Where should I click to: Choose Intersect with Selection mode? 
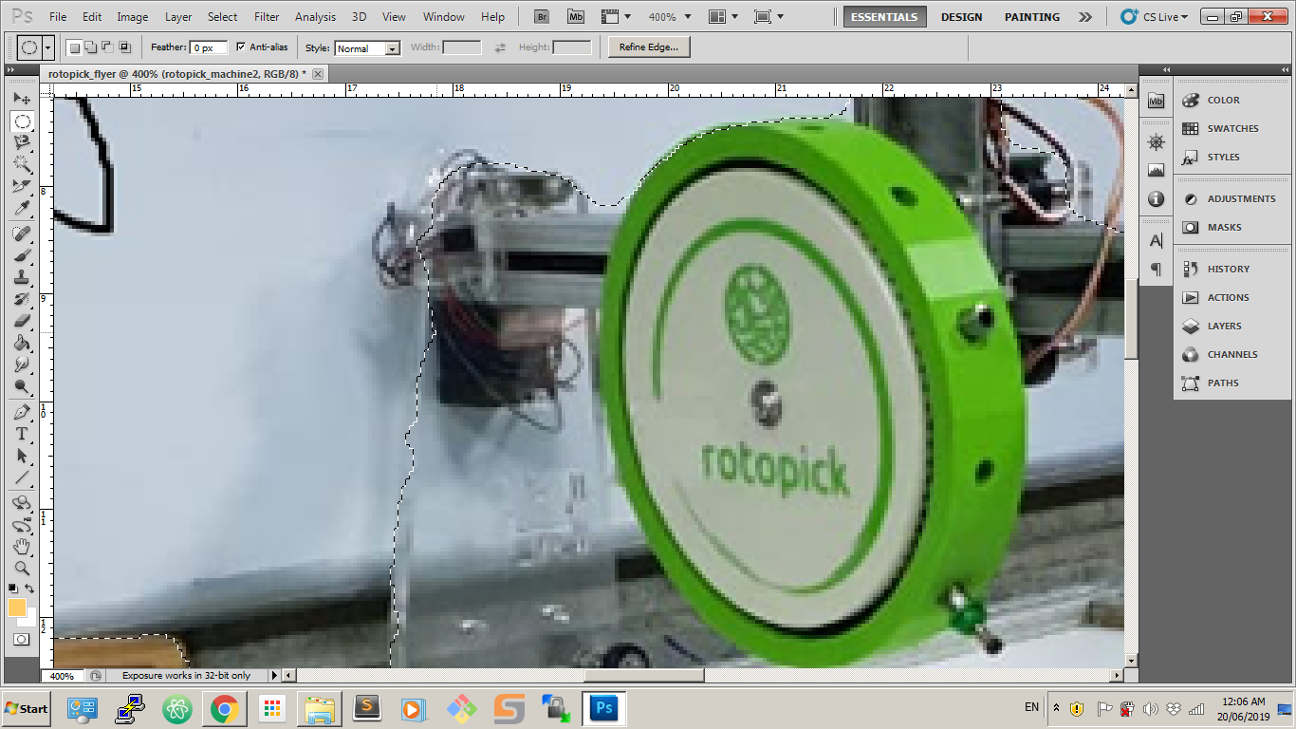pos(124,47)
